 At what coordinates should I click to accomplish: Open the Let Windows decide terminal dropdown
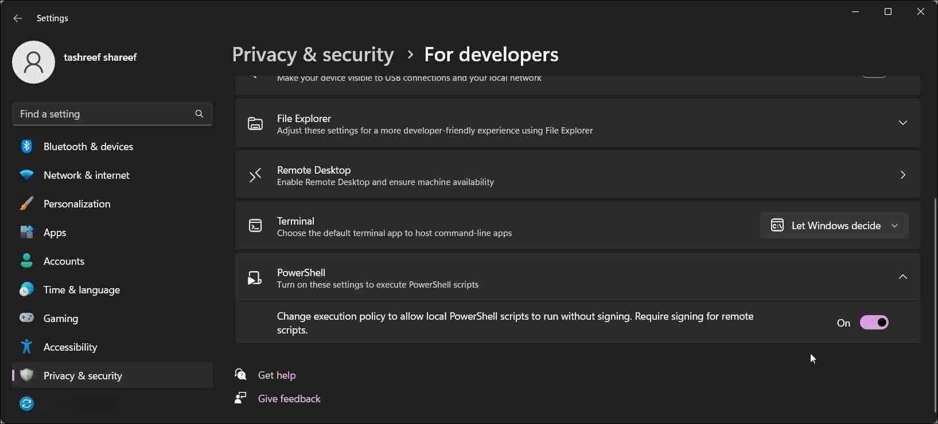pos(834,225)
